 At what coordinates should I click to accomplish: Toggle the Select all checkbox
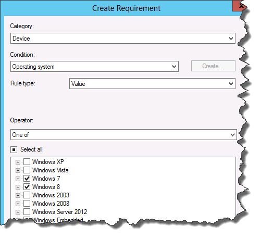pos(14,149)
